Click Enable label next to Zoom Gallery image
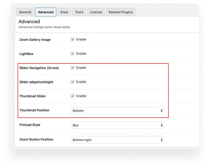Screen dimensions: 210x168 [81, 39]
